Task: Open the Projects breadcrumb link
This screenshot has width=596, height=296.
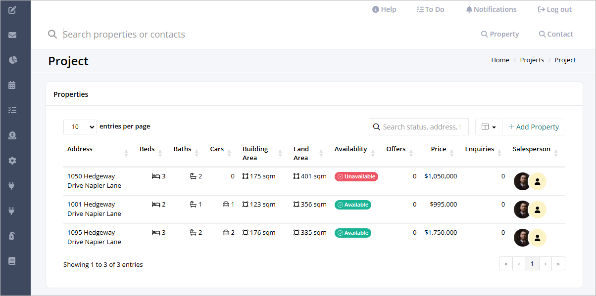Action: pyautogui.click(x=532, y=60)
